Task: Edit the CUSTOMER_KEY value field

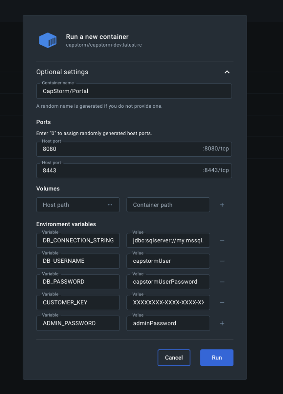Action: point(168,302)
